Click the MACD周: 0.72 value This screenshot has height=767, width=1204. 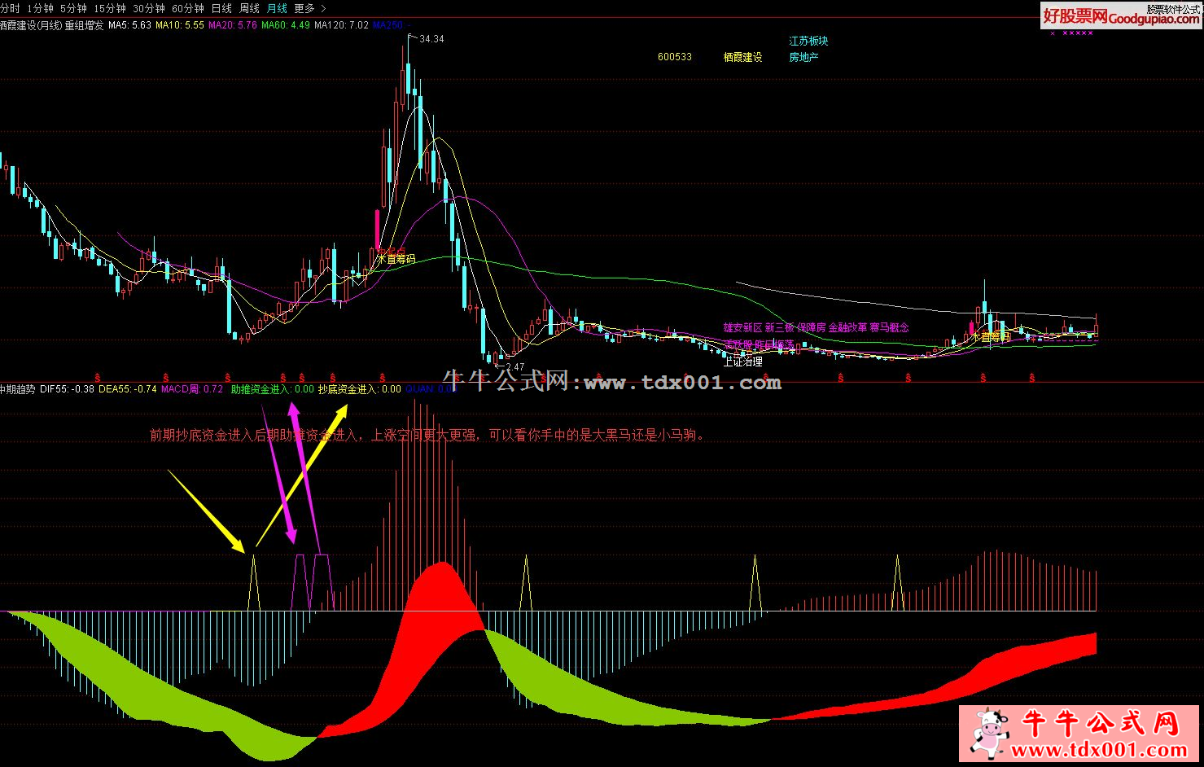pyautogui.click(x=192, y=389)
